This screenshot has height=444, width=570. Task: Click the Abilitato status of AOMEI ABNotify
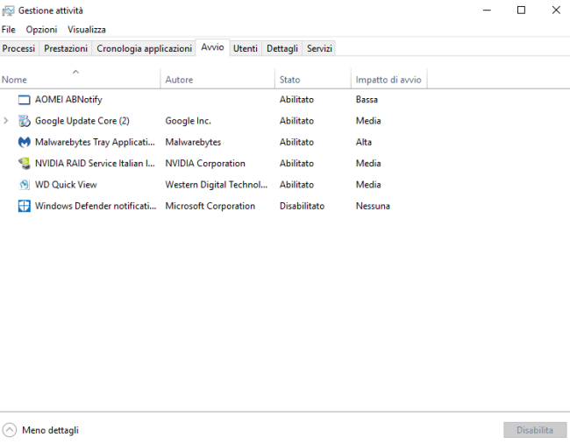click(x=296, y=100)
